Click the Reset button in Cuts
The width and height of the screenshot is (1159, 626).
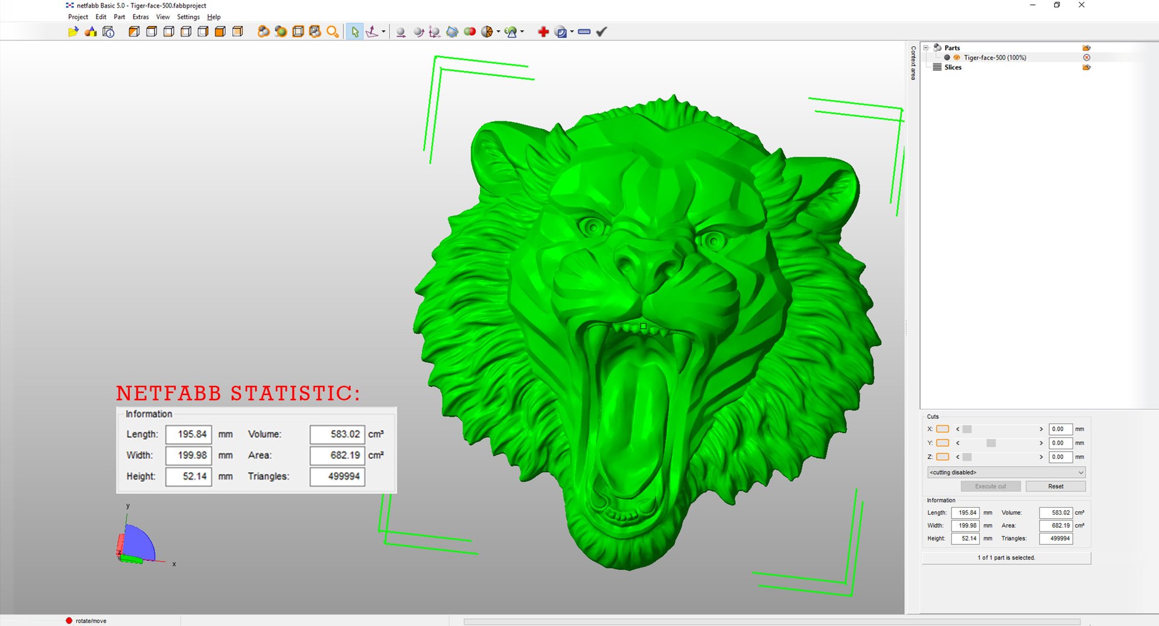(1056, 486)
